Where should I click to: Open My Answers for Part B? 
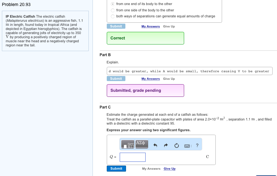click(x=151, y=79)
